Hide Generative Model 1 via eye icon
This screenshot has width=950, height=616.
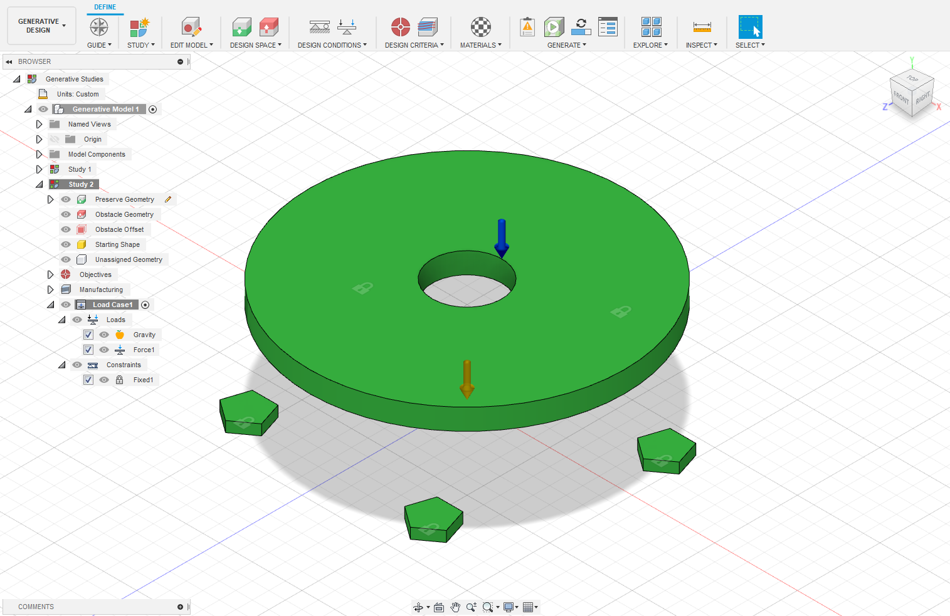click(43, 109)
